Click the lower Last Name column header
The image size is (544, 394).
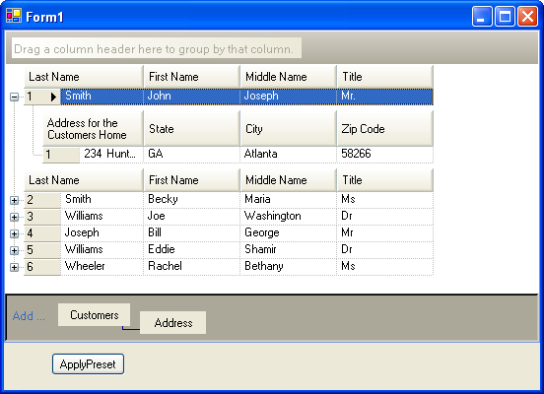click(84, 180)
